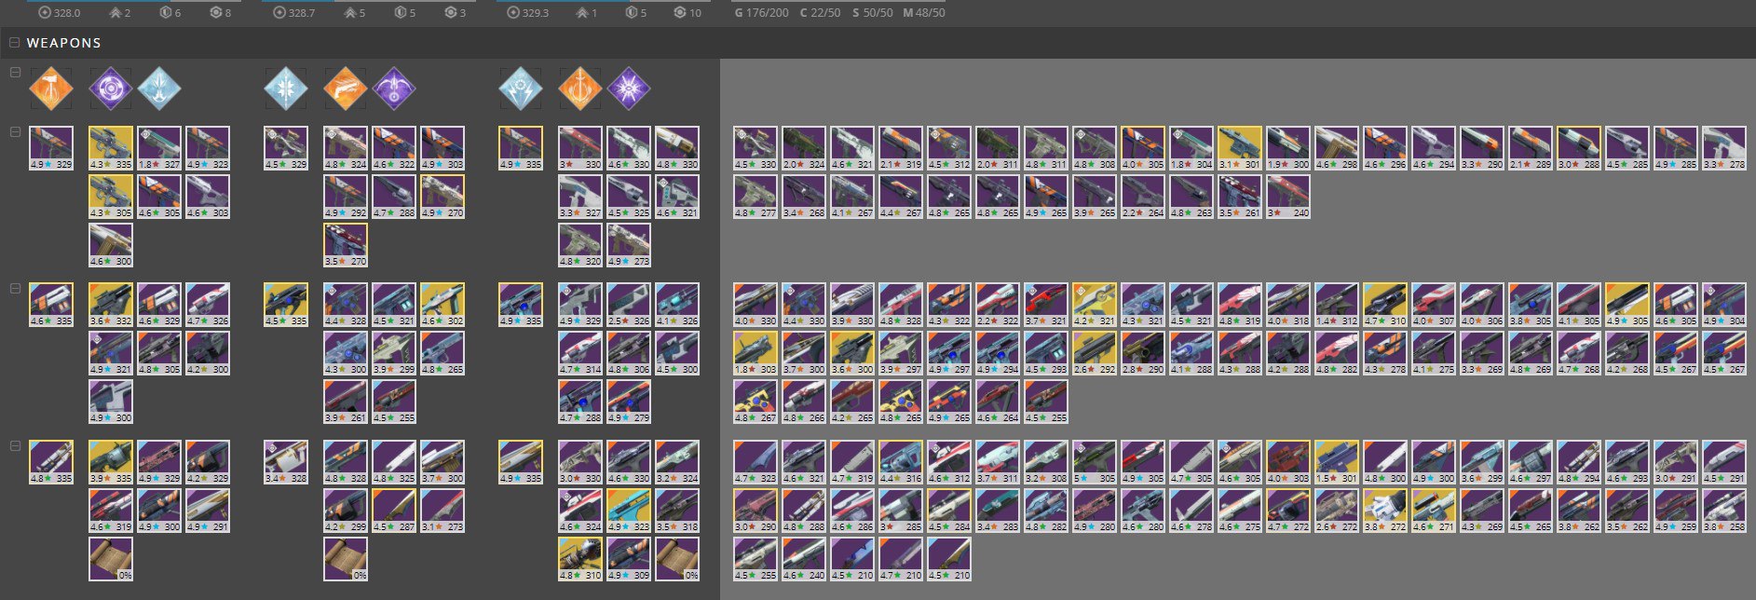This screenshot has width=1756, height=600.
Task: Collapse the energy weapons row starting 4.6 335
Action: tap(14, 289)
